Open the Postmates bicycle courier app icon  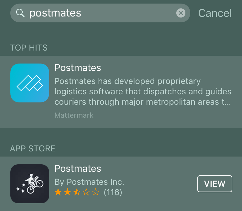tap(30, 184)
